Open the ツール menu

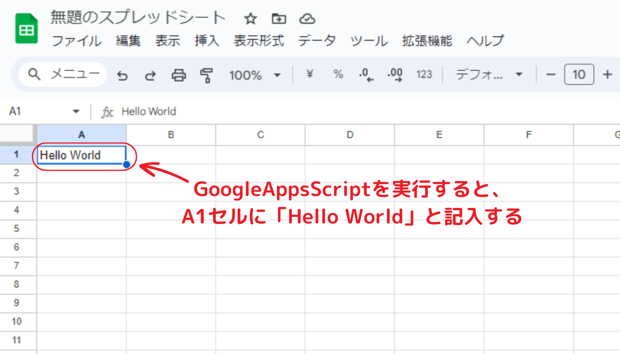(x=369, y=41)
